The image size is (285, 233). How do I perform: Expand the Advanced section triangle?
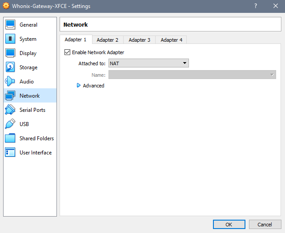[x=79, y=86]
